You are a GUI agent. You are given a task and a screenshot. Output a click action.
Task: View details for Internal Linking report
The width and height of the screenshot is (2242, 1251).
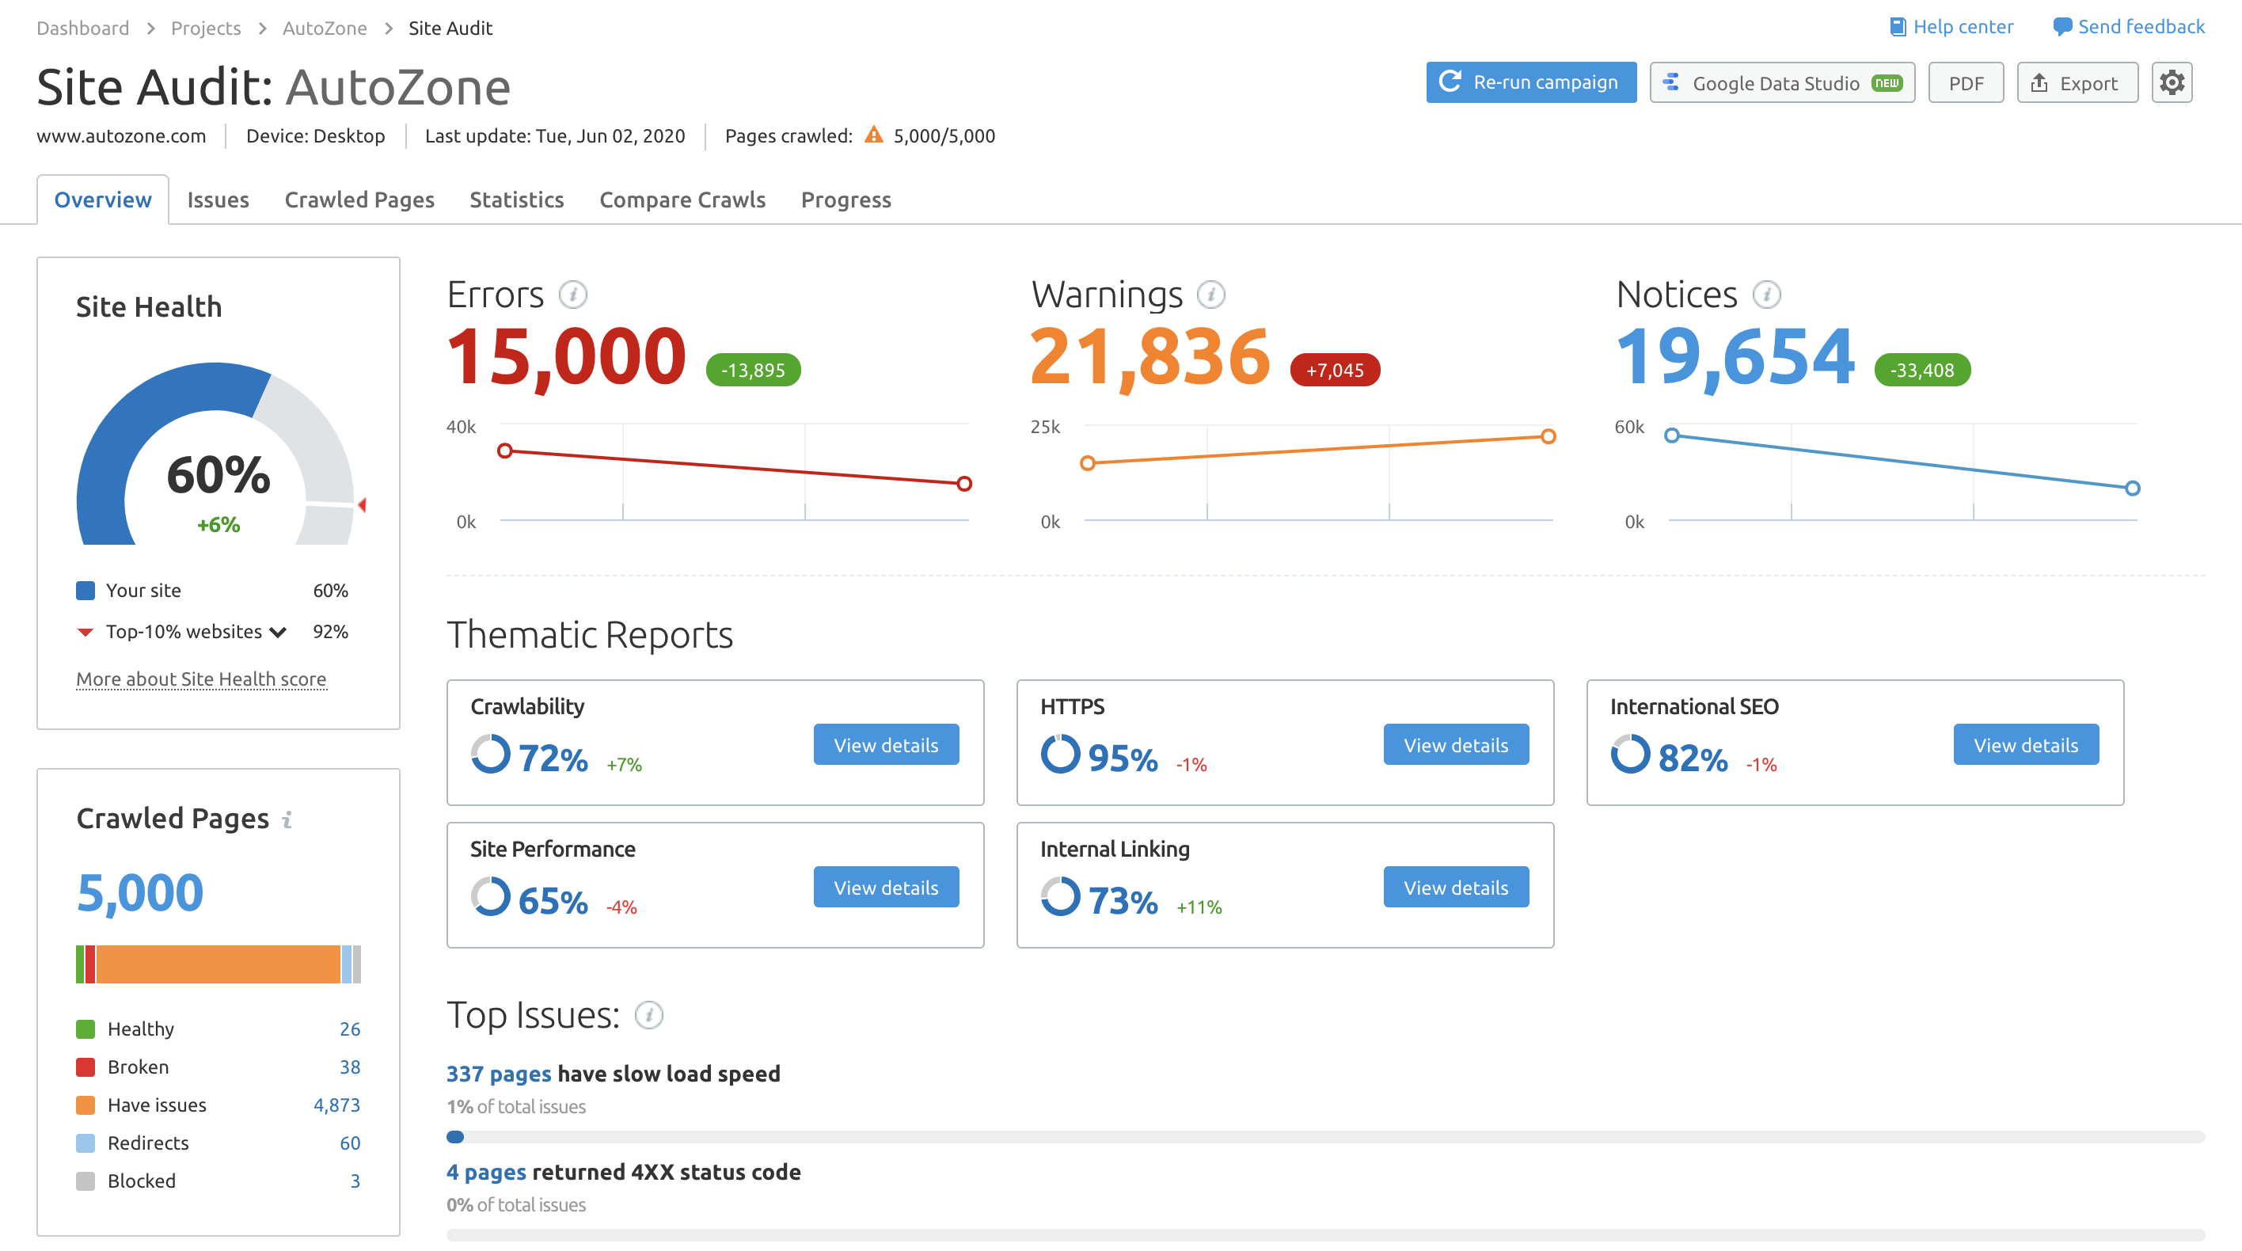coord(1456,887)
